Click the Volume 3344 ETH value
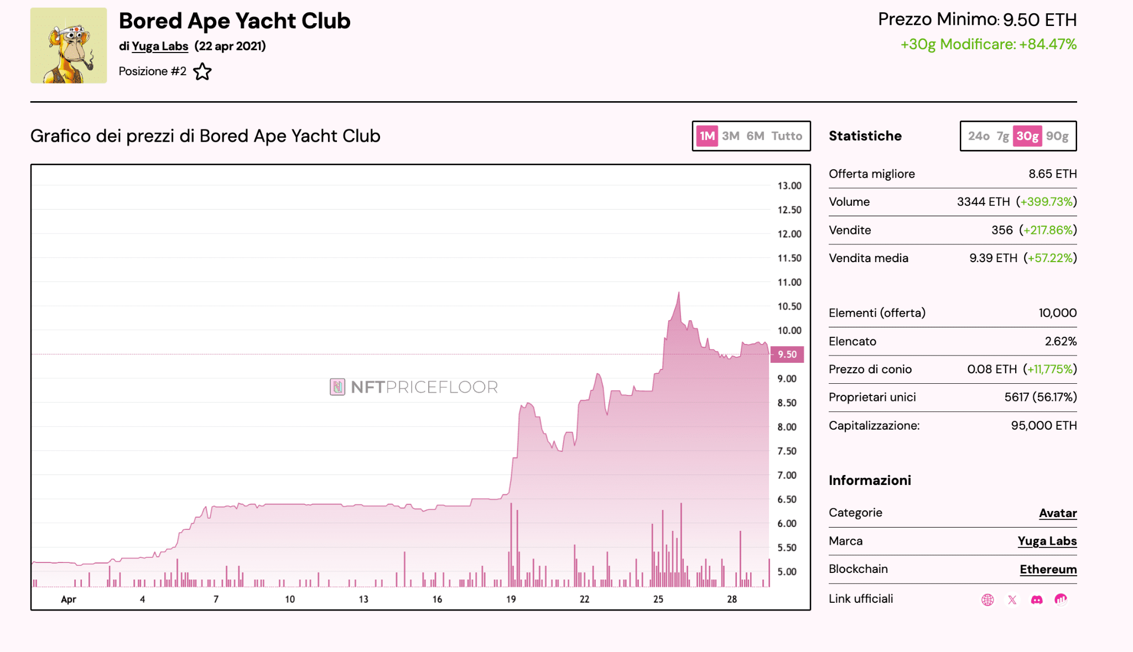This screenshot has height=652, width=1133. [x=984, y=202]
